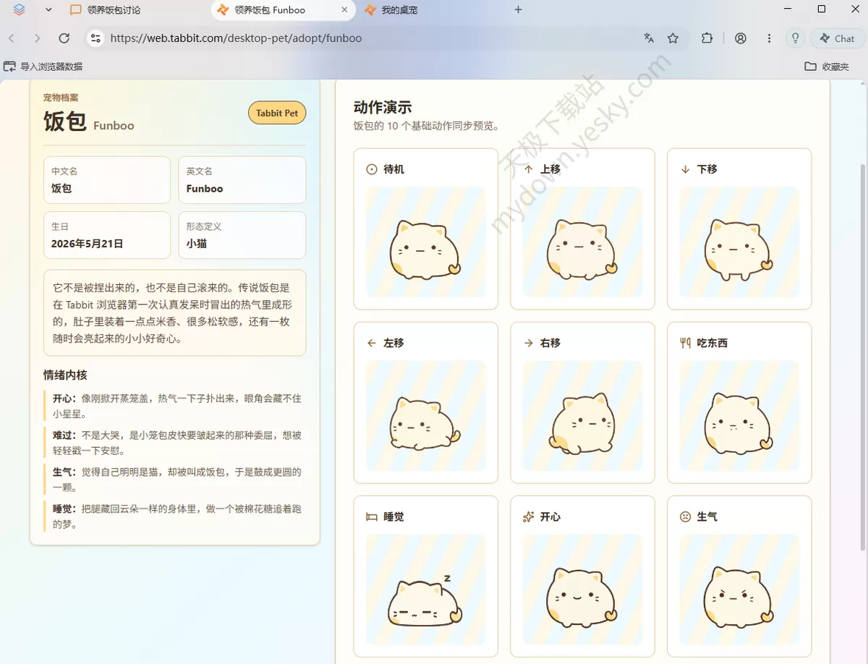Image resolution: width=868 pixels, height=664 pixels.
Task: Click the bed icon beside 睡觉
Action: (x=372, y=516)
